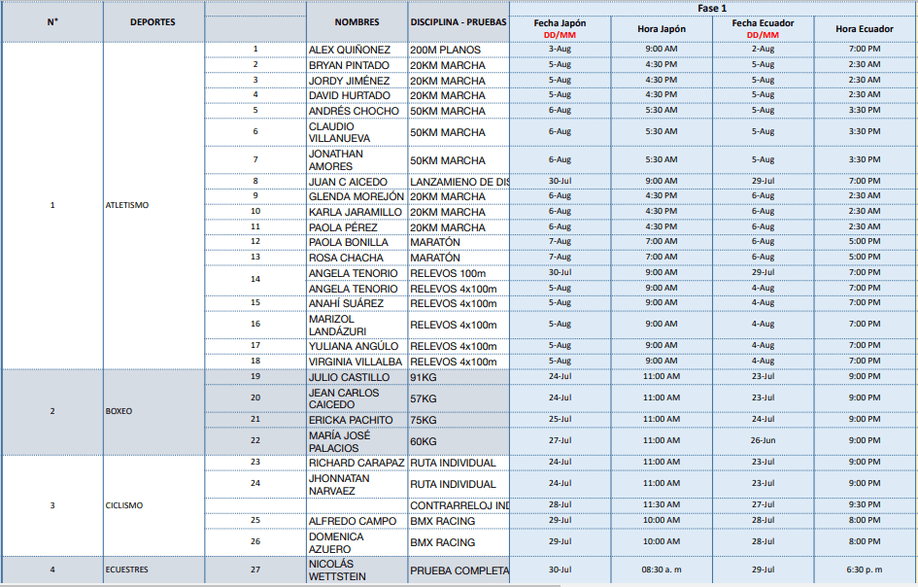Viewport: 918px width, 587px height.
Task: Select the CONTRARRELOJ IND discipline cell
Action: 459,505
